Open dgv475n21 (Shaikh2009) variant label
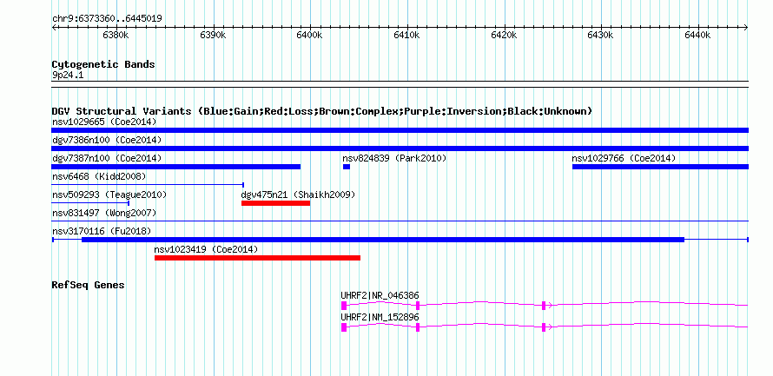Image resolution: width=773 pixels, height=376 pixels. (298, 195)
